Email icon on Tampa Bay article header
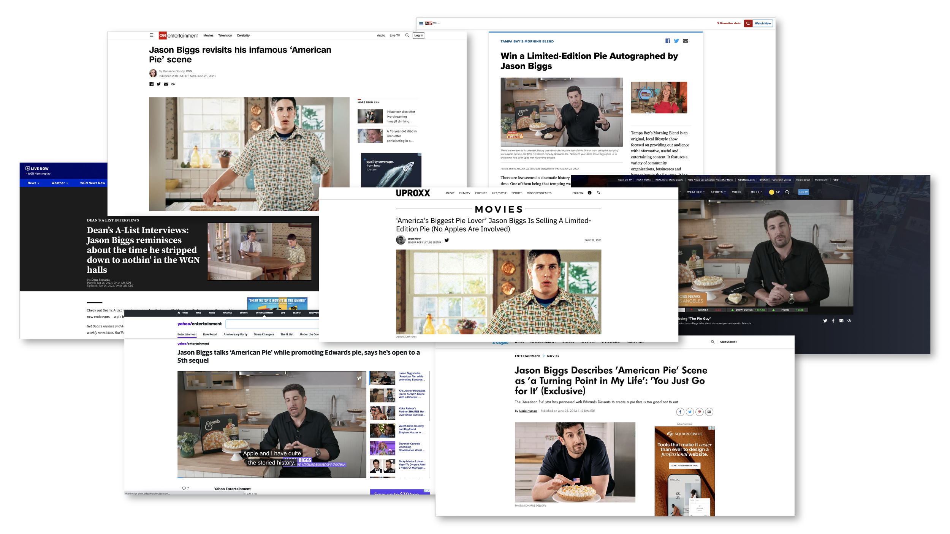The image size is (950, 534). tap(686, 41)
